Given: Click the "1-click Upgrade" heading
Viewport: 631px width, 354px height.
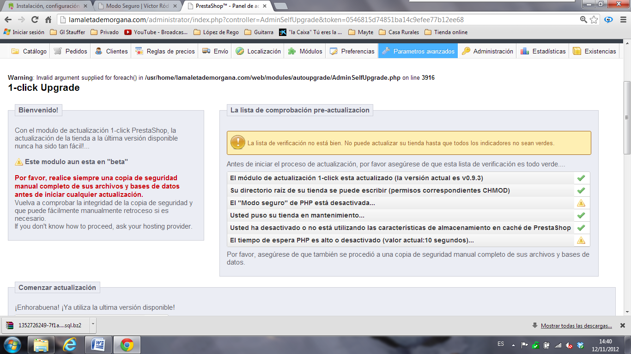Looking at the screenshot, I should pos(44,88).
